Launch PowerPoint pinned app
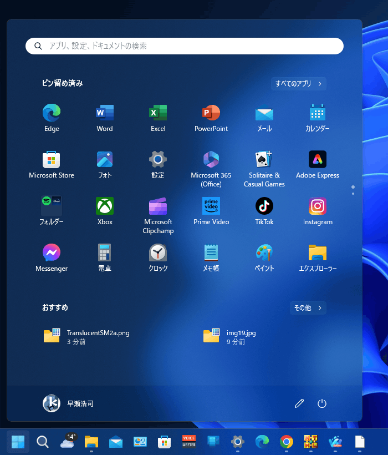The height and width of the screenshot is (455, 388). coord(211,118)
